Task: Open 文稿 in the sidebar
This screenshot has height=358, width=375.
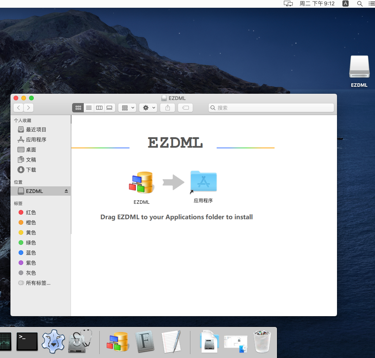Action: [41, 160]
